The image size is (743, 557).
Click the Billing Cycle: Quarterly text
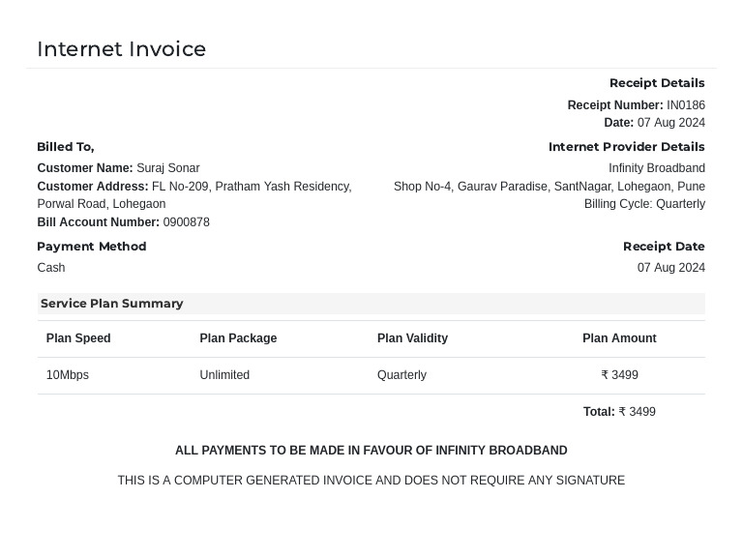(644, 204)
